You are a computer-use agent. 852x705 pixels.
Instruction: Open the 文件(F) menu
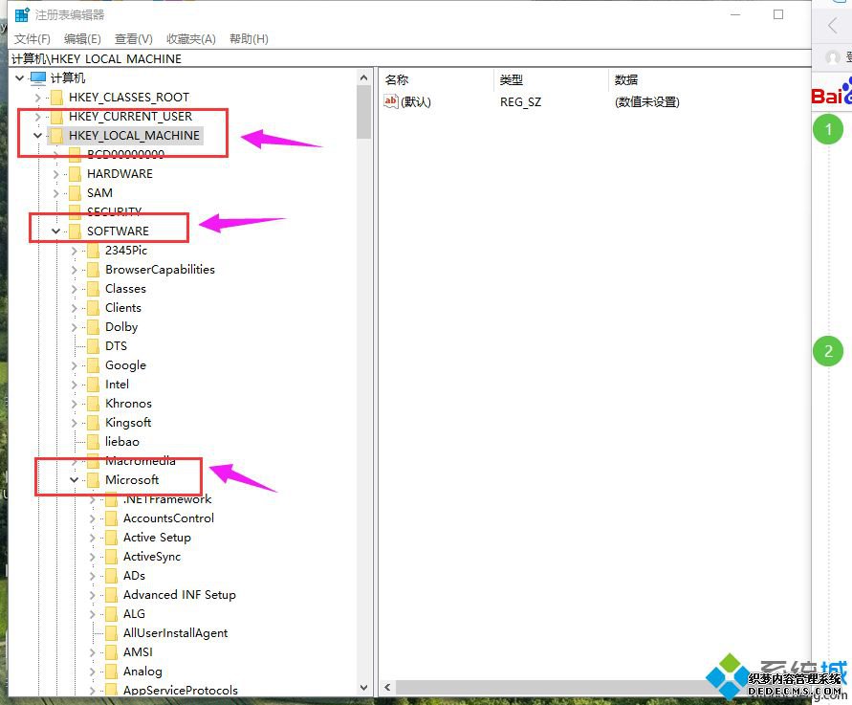[33, 38]
